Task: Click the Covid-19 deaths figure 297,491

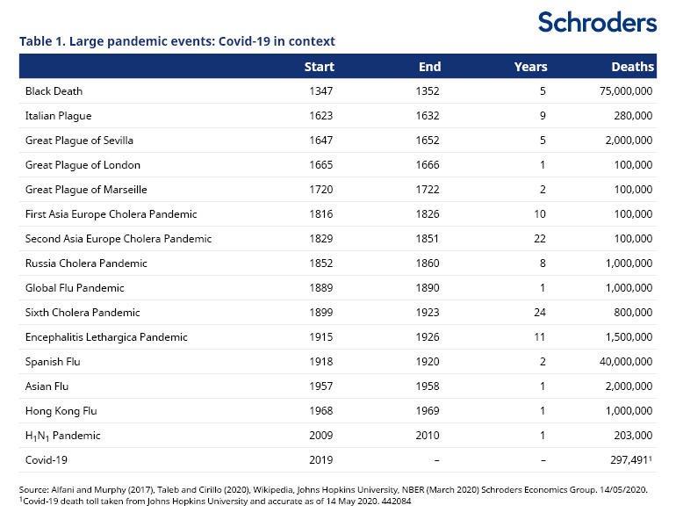Action: pyautogui.click(x=629, y=460)
